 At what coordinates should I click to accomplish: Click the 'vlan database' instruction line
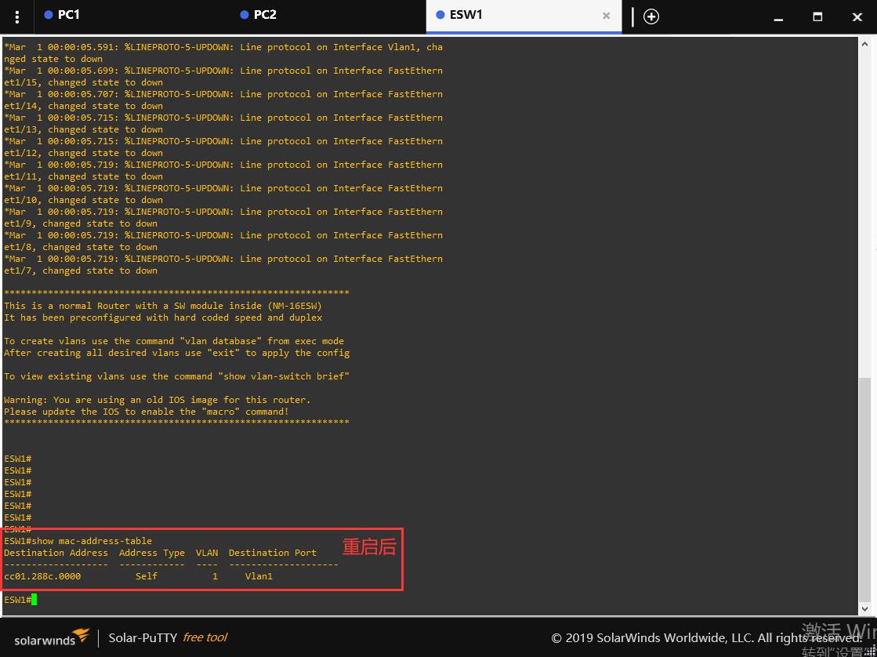click(x=174, y=341)
